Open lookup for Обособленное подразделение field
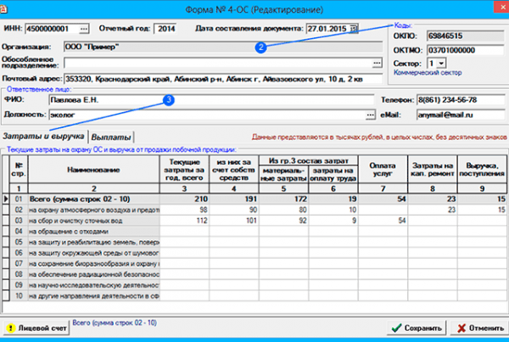The height and width of the screenshot is (342, 509). (377, 63)
